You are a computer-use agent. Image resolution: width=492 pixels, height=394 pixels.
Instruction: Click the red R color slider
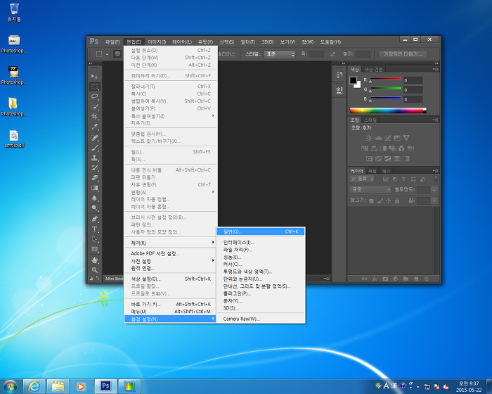click(x=386, y=79)
